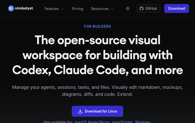This screenshot has width=195, height=123.
Task: Click the 'Also available for:' text
Action: click(58, 122)
